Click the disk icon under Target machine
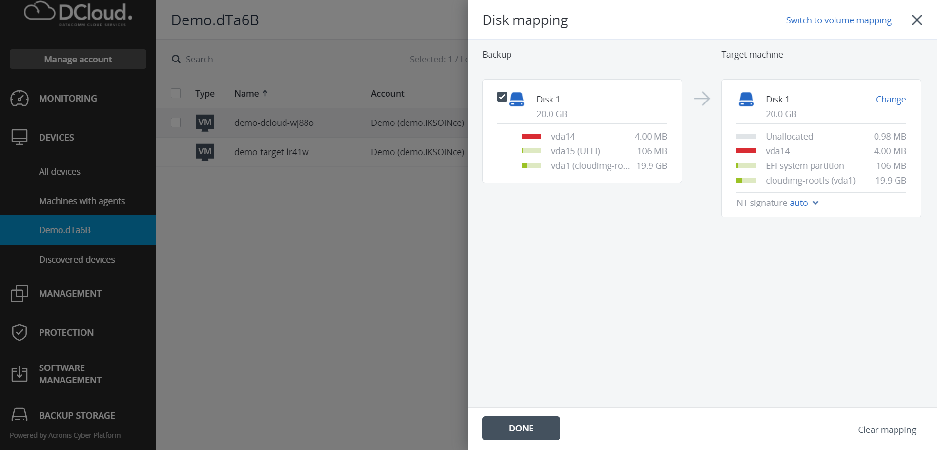This screenshot has width=937, height=450. point(746,99)
